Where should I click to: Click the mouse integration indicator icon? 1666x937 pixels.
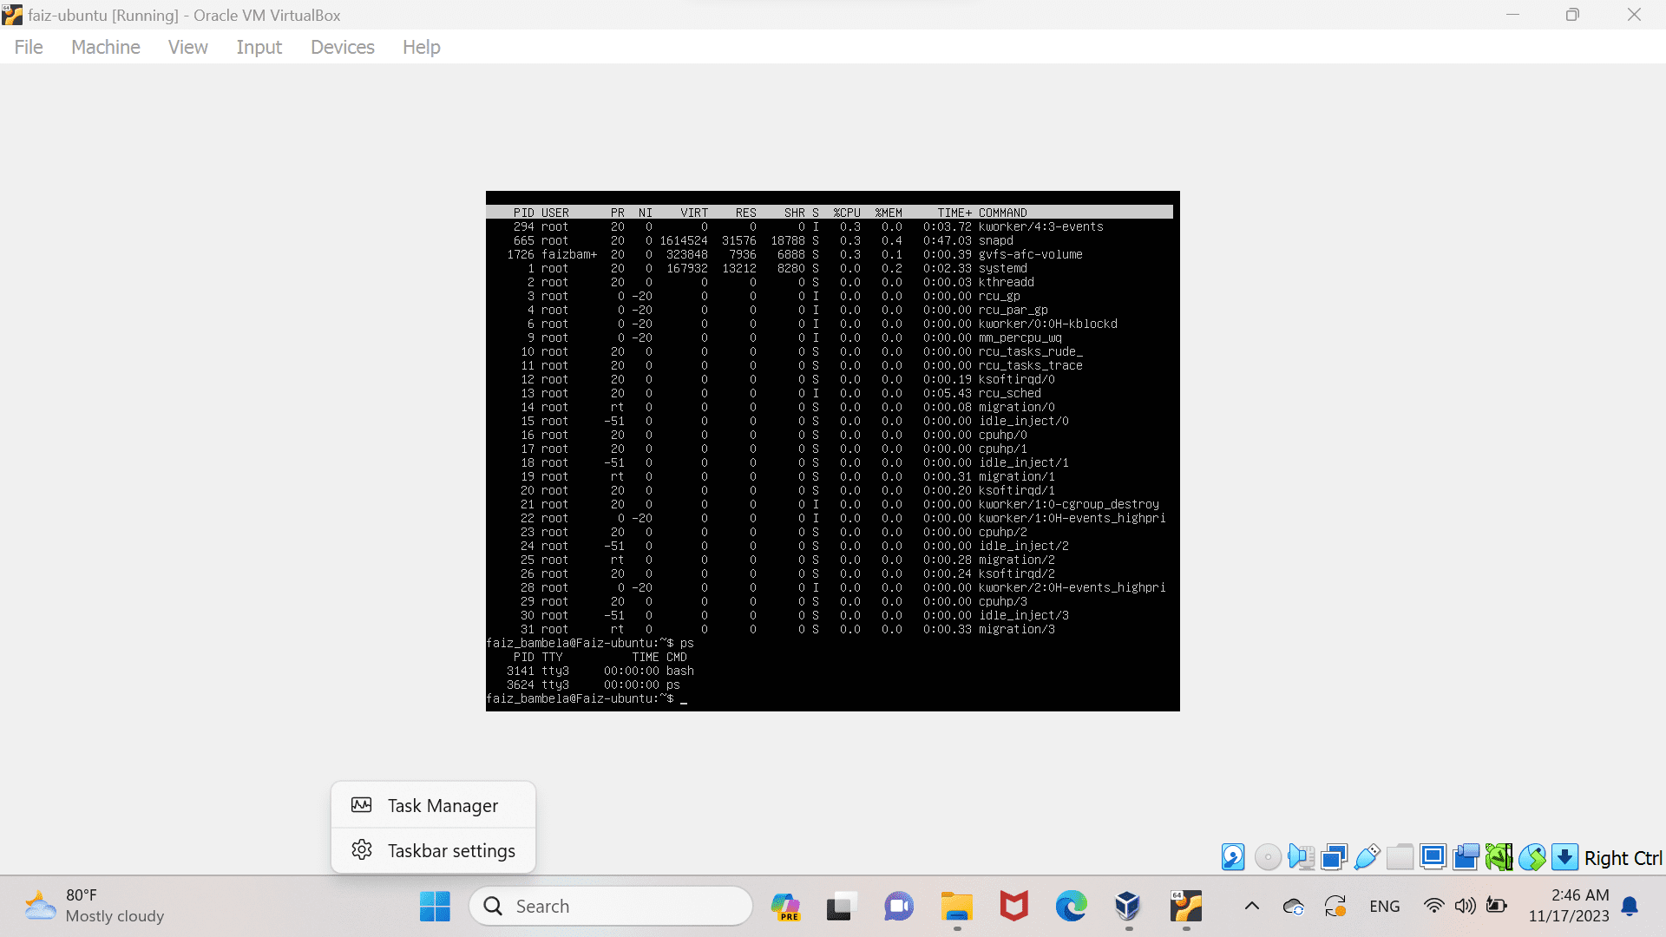click(x=1532, y=857)
